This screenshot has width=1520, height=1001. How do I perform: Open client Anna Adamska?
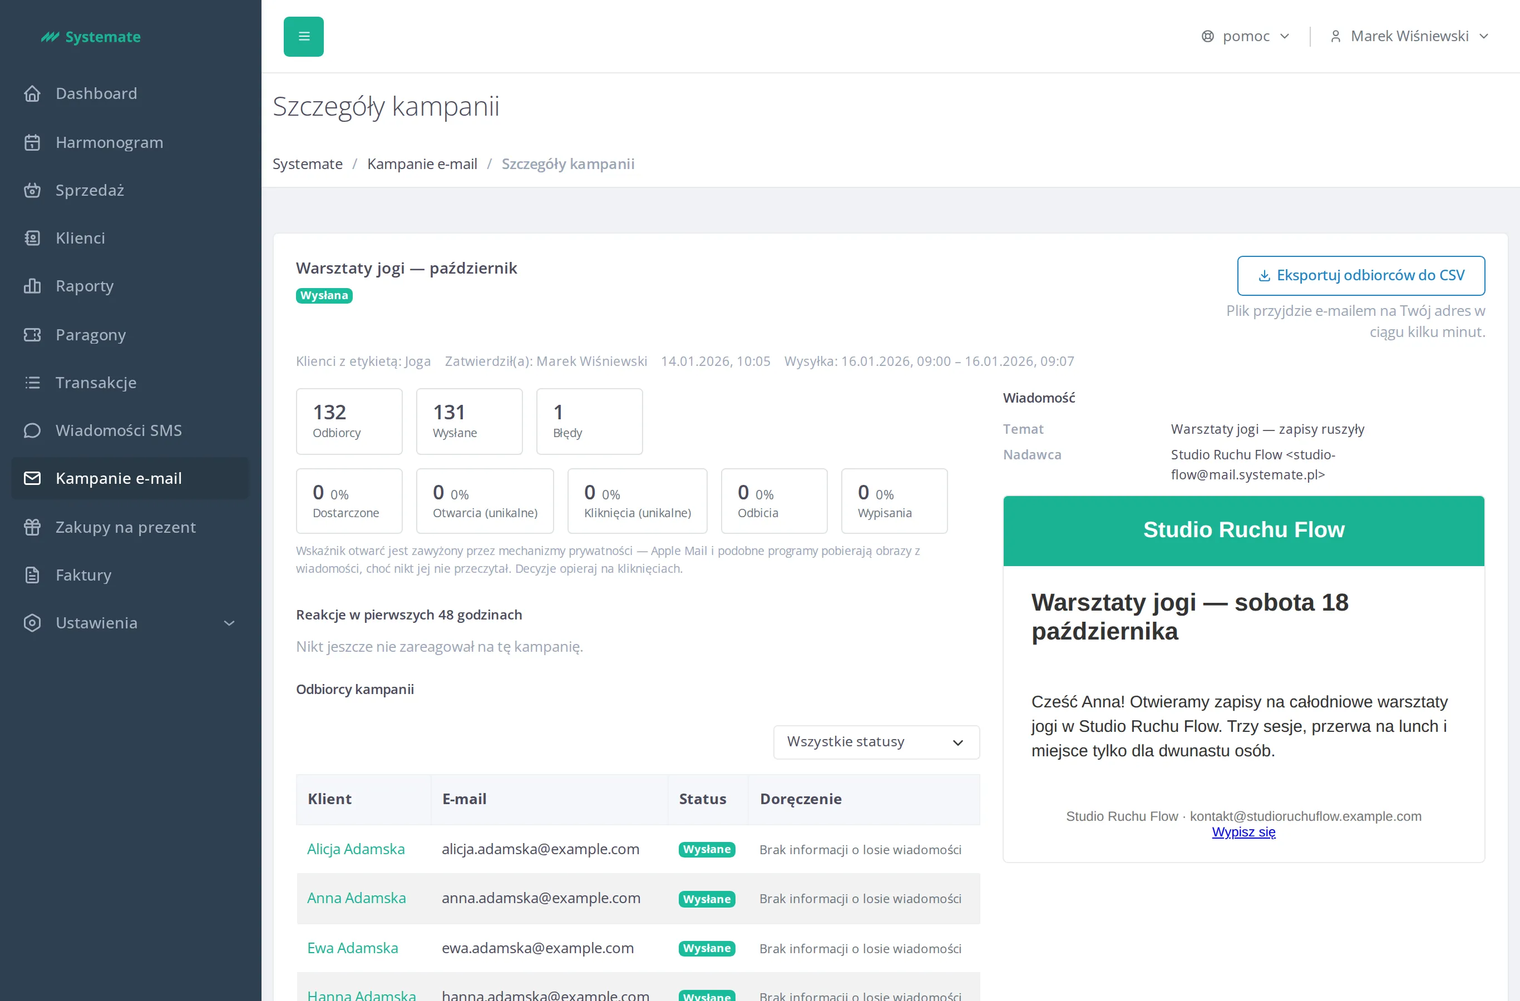[x=357, y=898]
